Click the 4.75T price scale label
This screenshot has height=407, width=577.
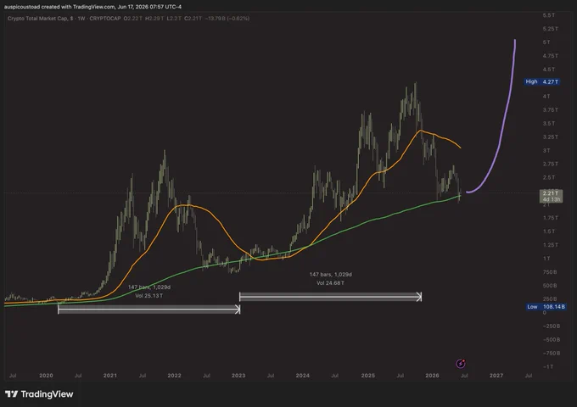(550, 56)
